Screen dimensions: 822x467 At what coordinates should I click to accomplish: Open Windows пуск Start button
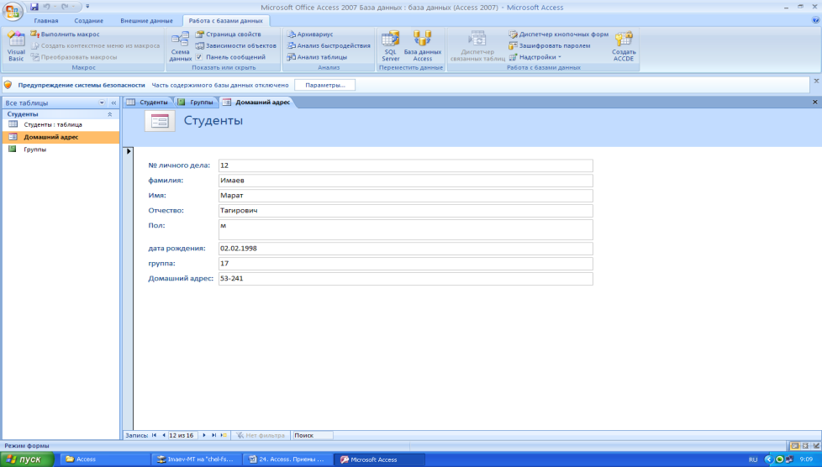(27, 459)
